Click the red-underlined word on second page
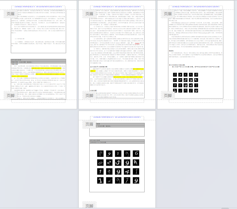The height and width of the screenshot is (209, 237). (137, 43)
